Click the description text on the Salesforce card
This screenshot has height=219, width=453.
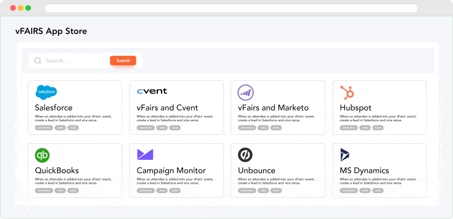click(x=74, y=118)
